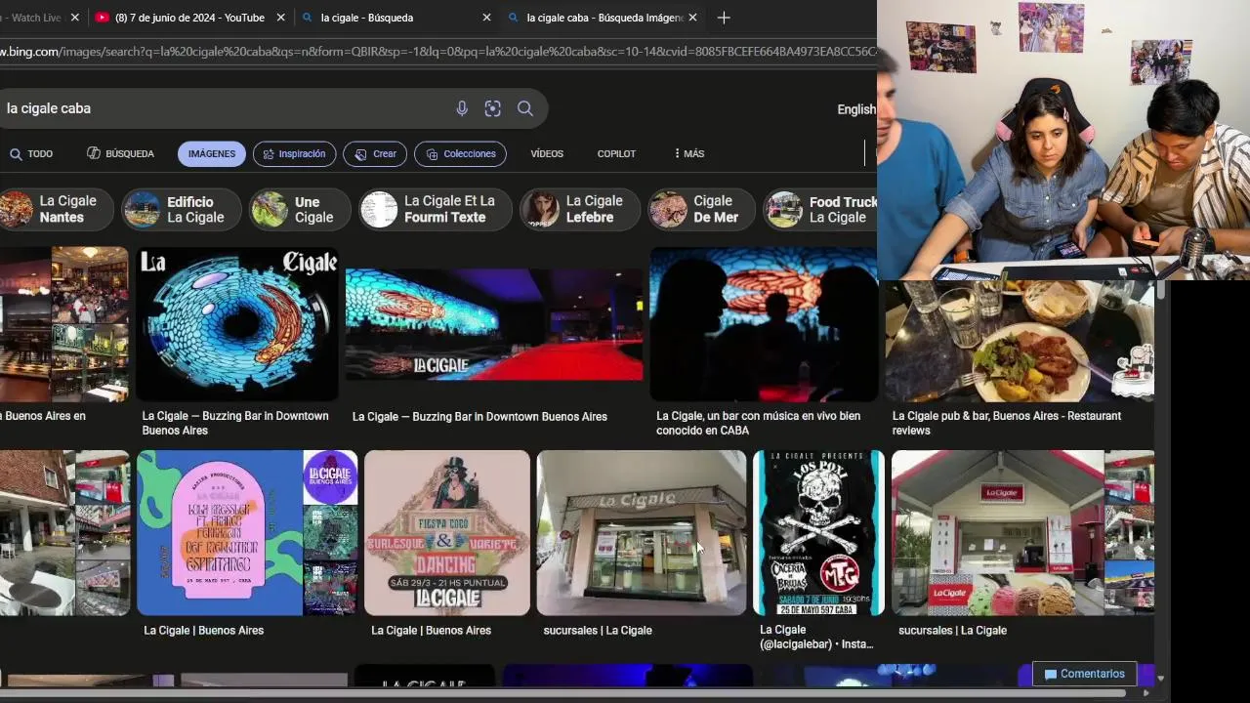
Task: Open the TODO search category
Action: pyautogui.click(x=31, y=153)
